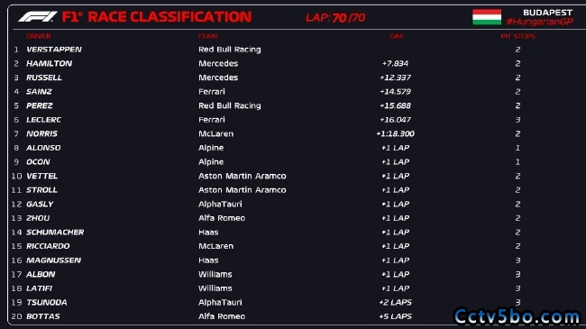Screen dimensions: 586x329
Task: Click RUSSELL's gap time +12.337
Action: 396,78
